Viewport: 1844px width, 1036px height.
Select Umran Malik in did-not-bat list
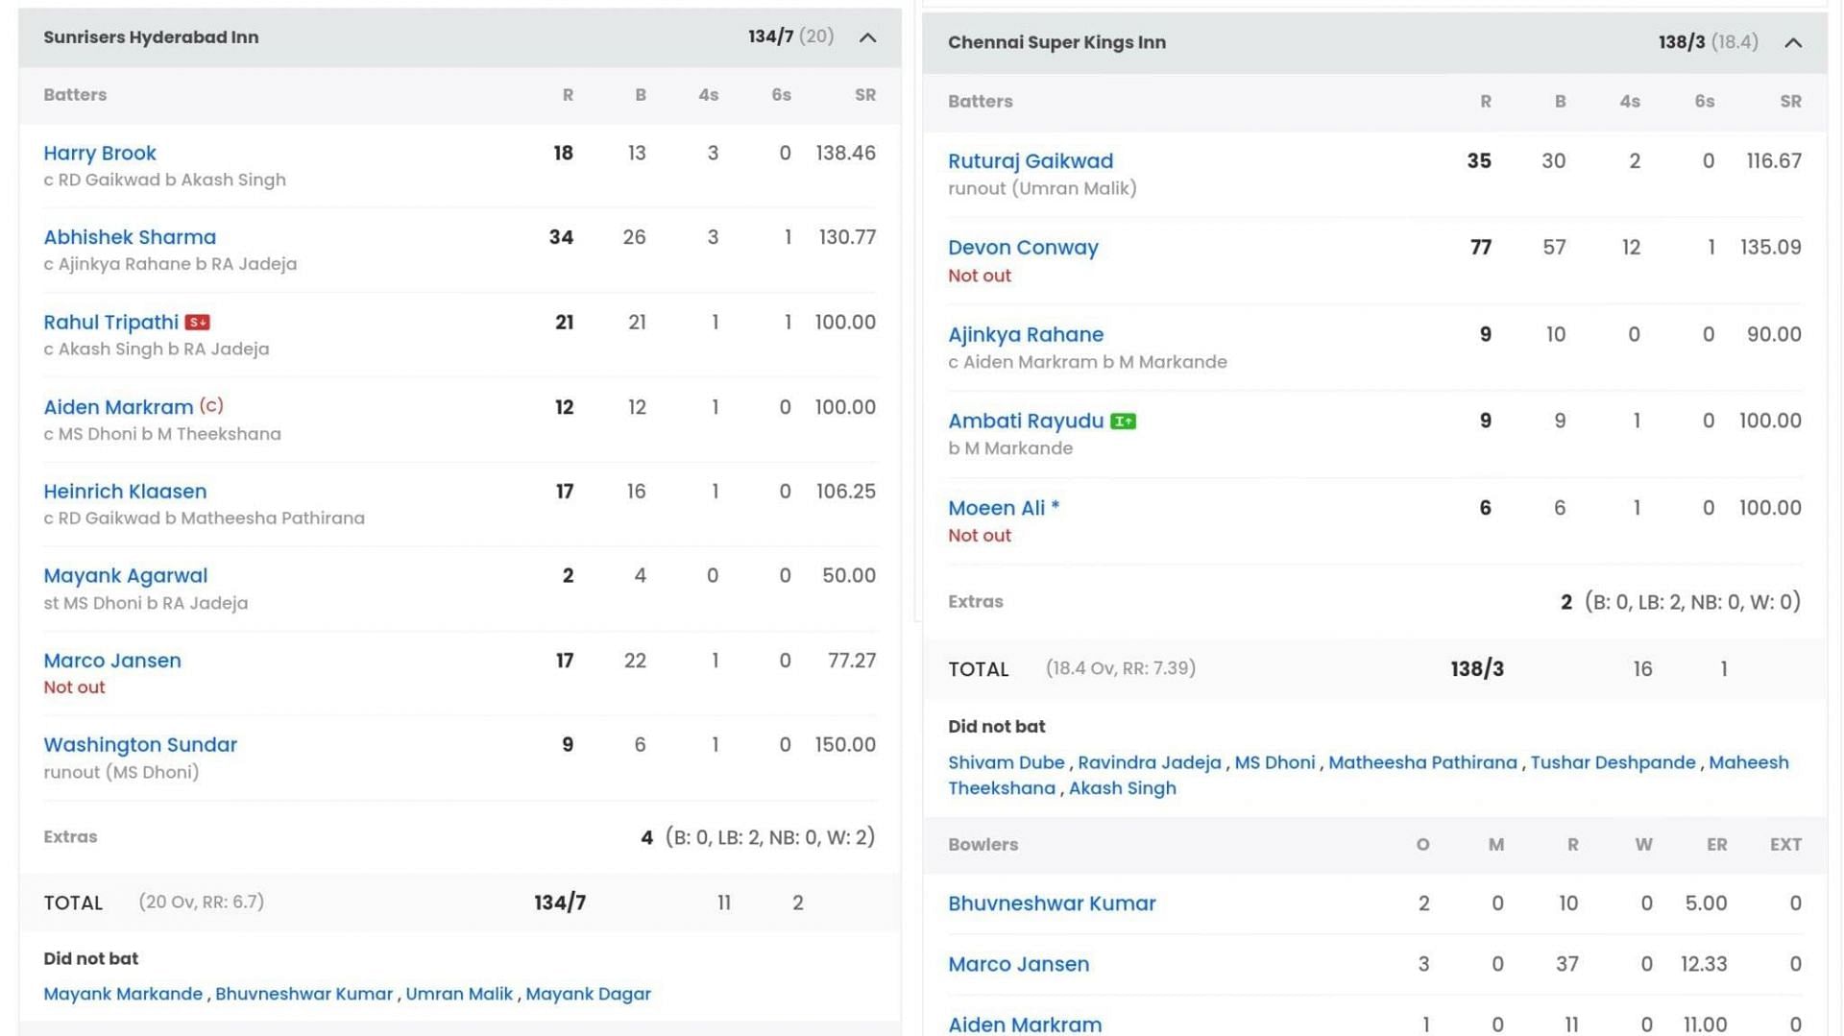coord(459,995)
